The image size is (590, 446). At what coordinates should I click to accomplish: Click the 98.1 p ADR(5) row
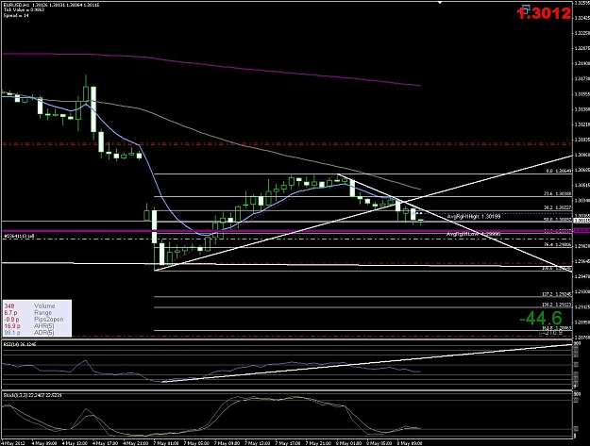(x=29, y=333)
